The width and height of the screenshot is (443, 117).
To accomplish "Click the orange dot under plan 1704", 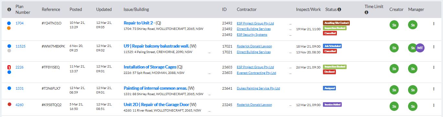I will (9, 28).
